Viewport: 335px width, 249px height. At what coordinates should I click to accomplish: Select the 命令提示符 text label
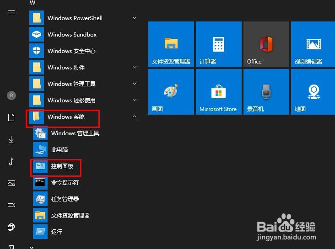pyautogui.click(x=65, y=182)
